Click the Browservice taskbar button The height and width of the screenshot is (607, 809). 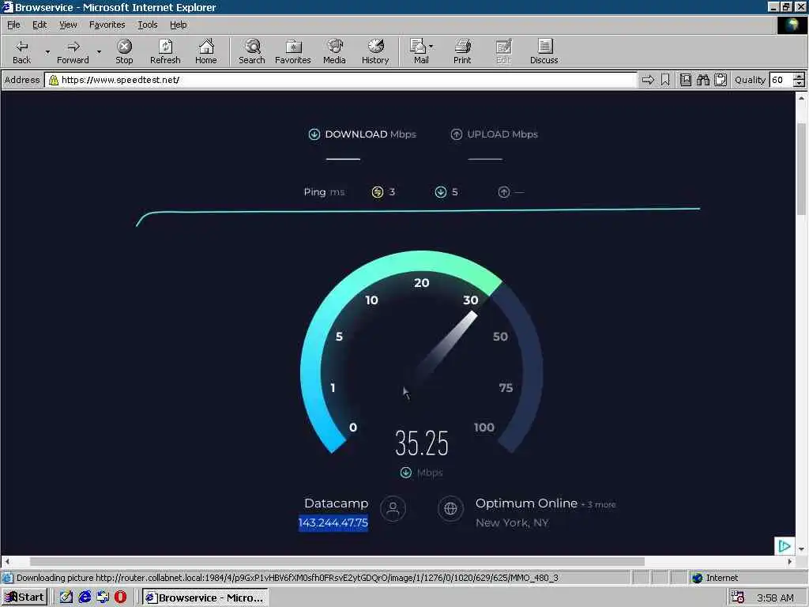(x=205, y=598)
